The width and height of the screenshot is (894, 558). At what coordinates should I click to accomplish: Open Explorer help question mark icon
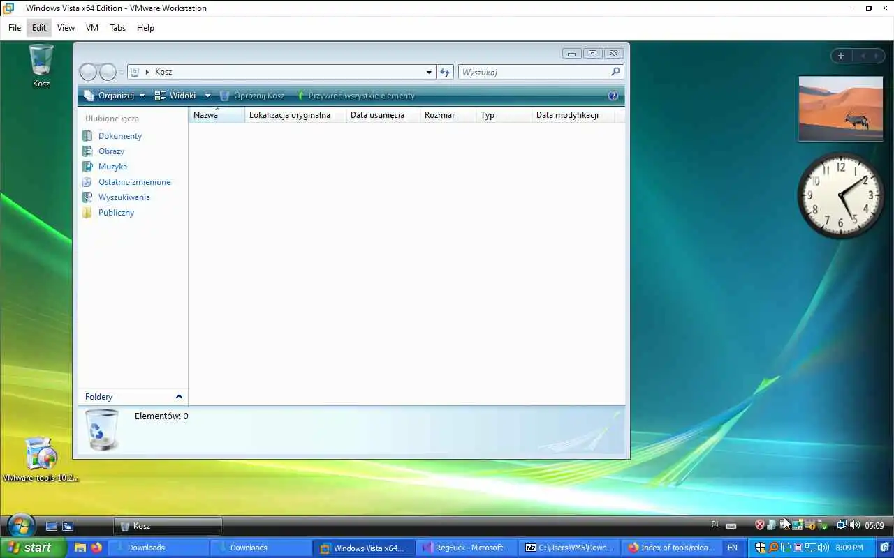[x=613, y=96]
